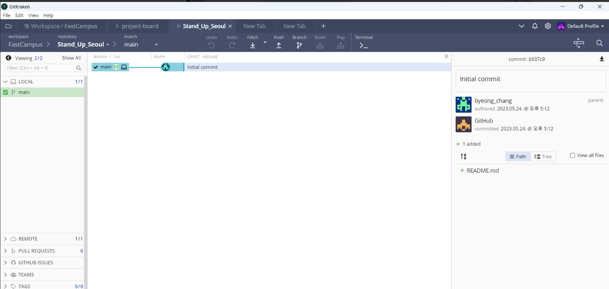The height and width of the screenshot is (289, 609).
Task: Click the folder icon in the tab bar
Action: coord(8,26)
